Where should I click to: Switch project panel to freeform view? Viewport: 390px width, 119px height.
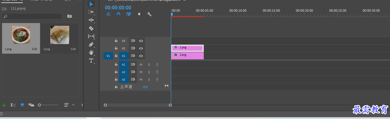[x=31, y=105]
